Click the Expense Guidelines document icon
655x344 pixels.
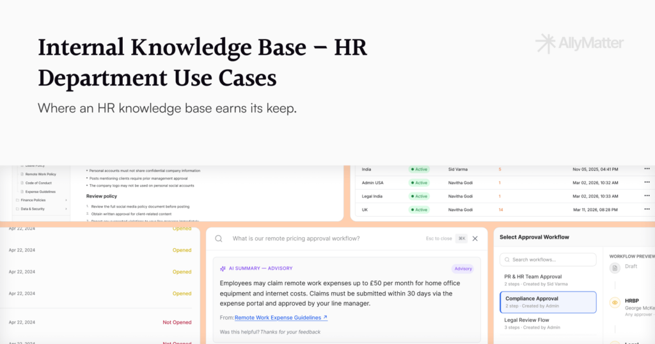click(22, 192)
